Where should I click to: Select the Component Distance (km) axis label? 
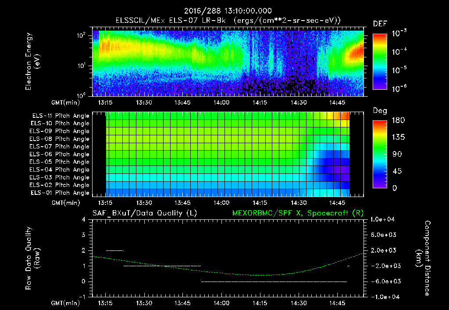click(x=423, y=258)
